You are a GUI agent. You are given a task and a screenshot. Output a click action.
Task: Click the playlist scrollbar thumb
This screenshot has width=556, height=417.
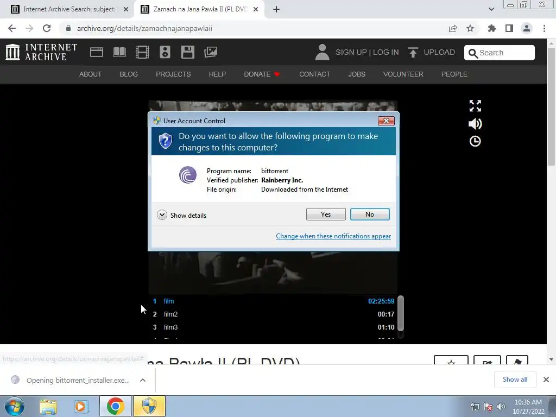[x=401, y=313]
